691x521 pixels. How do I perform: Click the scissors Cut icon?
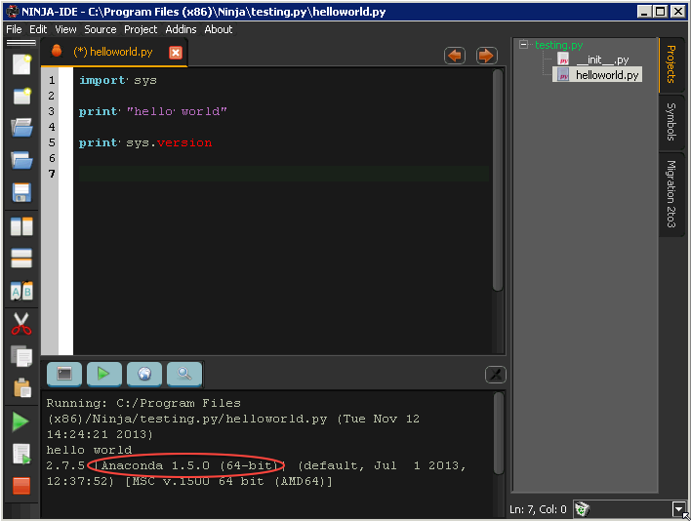point(21,323)
